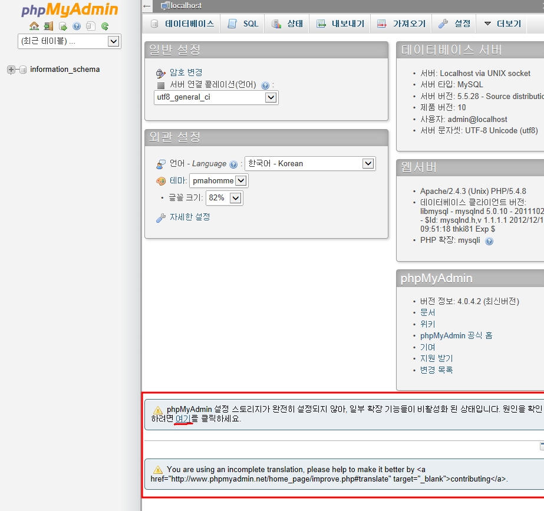Open the recent tables dropdown
The height and width of the screenshot is (511, 544).
pyautogui.click(x=70, y=41)
